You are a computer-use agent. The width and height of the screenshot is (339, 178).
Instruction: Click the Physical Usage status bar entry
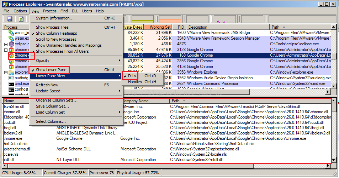139,173
